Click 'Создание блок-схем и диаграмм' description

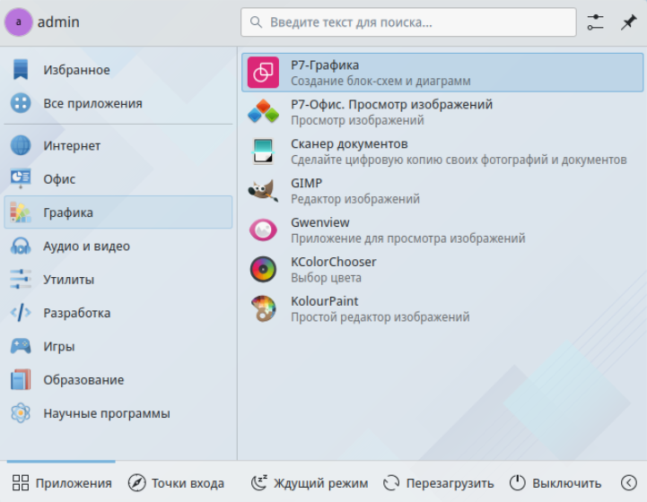coord(380,81)
